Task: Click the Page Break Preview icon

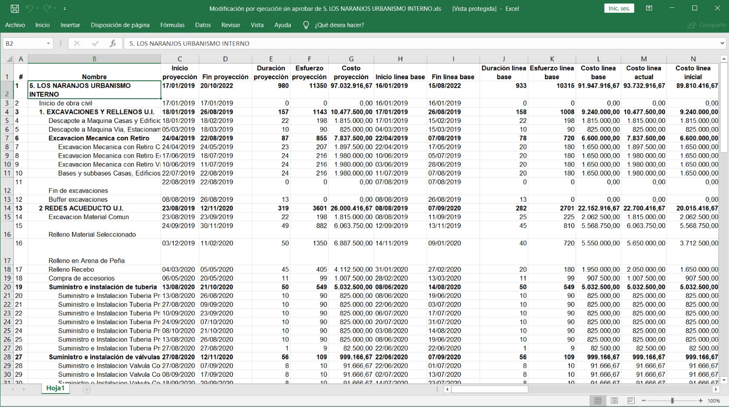Action: [x=631, y=401]
